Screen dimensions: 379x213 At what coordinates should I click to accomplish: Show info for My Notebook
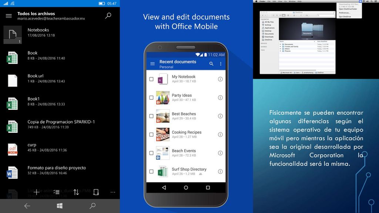220,79
